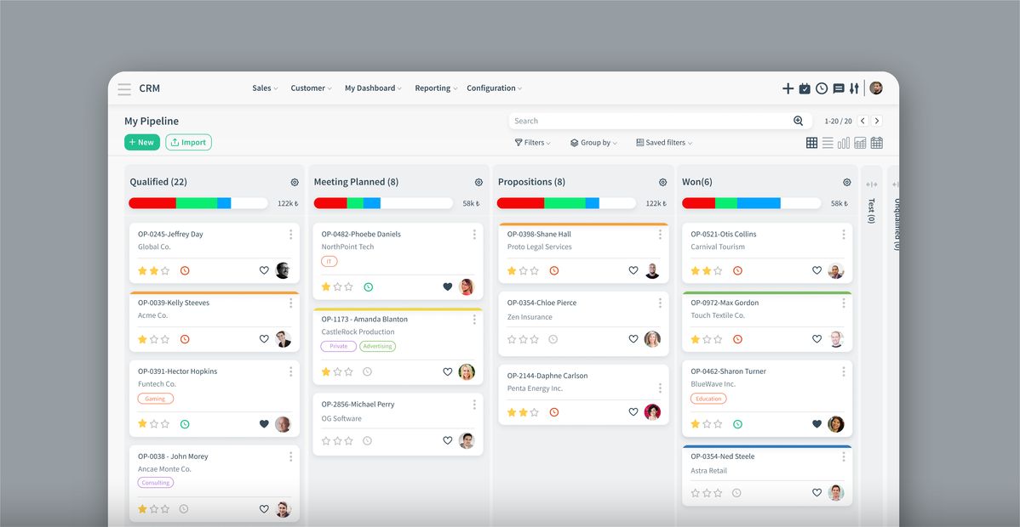Switch to kanban grid view
The image size is (1020, 527).
(812, 143)
